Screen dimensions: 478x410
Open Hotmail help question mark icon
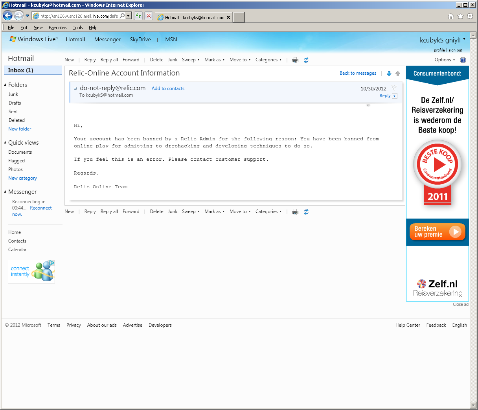463,60
